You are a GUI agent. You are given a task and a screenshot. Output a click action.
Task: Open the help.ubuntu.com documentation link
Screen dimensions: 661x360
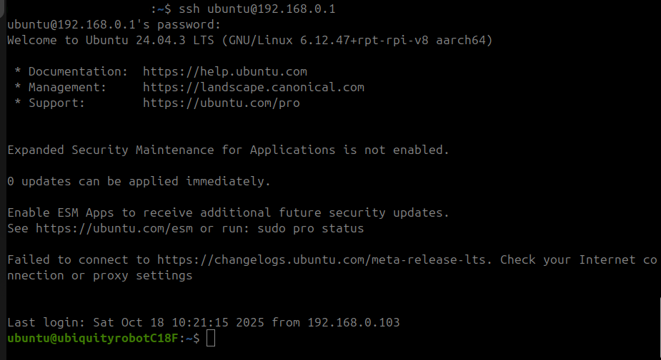click(x=224, y=71)
